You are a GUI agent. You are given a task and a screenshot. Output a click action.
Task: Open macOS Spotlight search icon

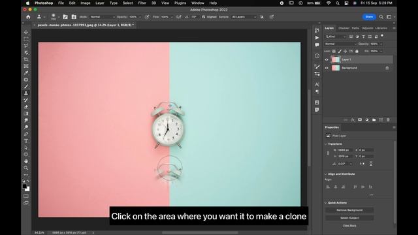click(338, 3)
